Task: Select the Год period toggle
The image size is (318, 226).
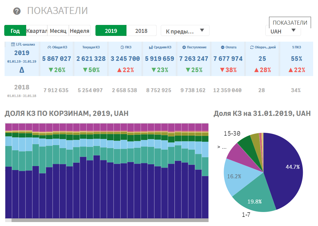Action: (15, 31)
